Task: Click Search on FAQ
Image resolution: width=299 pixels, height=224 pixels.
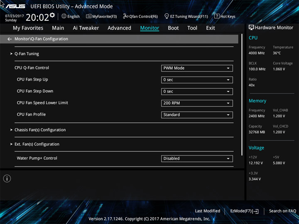Action: coord(282,211)
